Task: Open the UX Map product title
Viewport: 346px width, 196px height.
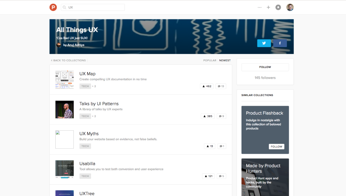Action: (88, 74)
